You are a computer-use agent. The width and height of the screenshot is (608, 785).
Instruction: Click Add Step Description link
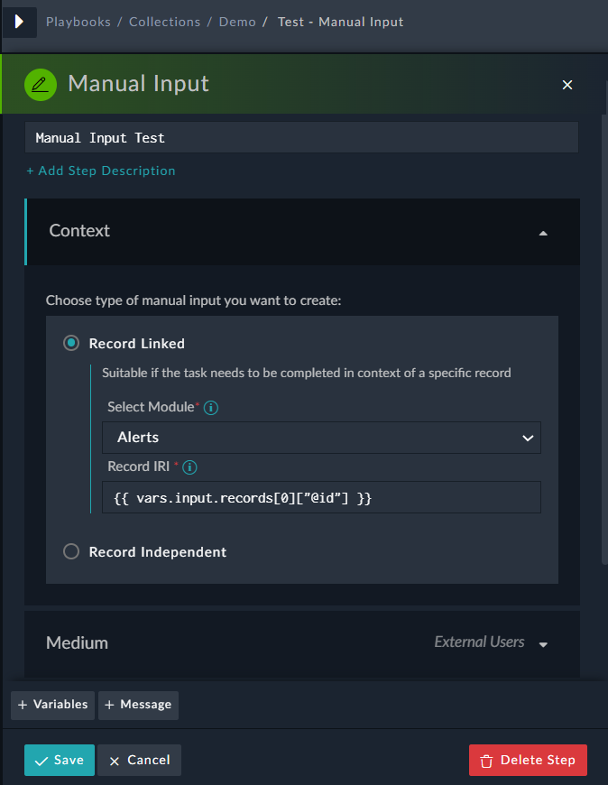100,171
